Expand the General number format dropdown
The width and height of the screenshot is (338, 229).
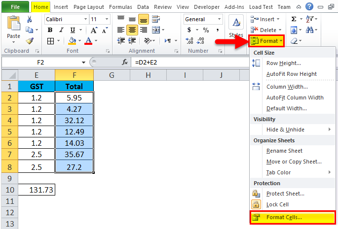[219, 19]
